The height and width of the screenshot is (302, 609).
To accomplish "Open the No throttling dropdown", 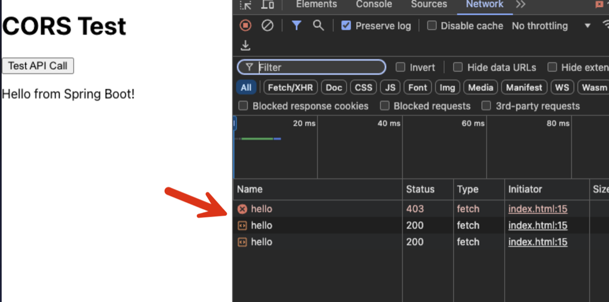I will coord(551,26).
